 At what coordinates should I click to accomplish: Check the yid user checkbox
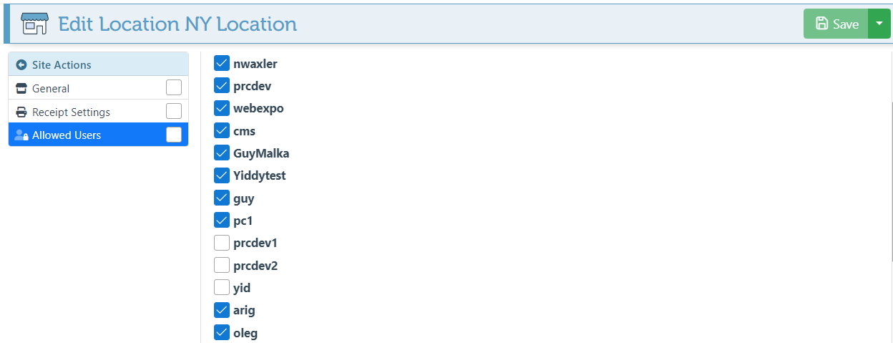point(222,288)
